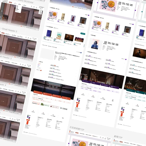Click the first orange button on the Grand Toit hero
Image resolution: width=146 pixels, height=146 pixels.
[38, 92]
